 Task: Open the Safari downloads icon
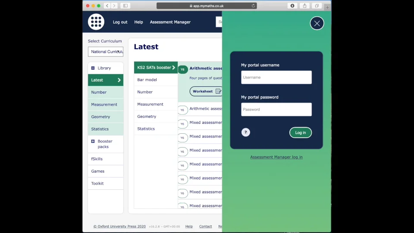[x=292, y=6]
